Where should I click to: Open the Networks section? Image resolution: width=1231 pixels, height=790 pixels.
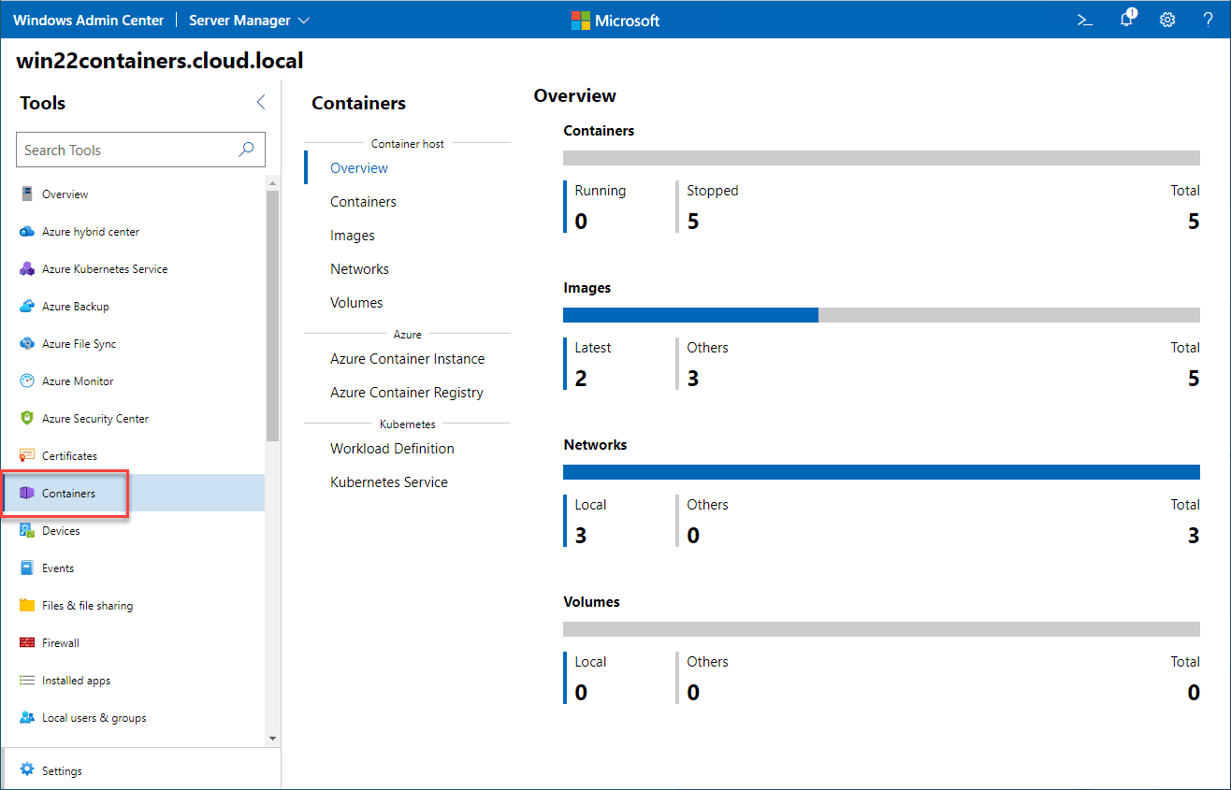pos(359,269)
